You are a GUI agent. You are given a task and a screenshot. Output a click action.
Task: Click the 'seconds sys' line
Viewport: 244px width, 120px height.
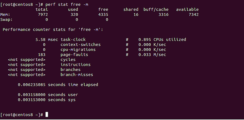pyautogui.click(x=47, y=100)
